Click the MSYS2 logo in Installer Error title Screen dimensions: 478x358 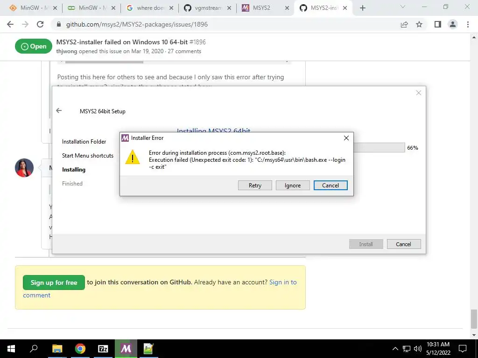125,138
